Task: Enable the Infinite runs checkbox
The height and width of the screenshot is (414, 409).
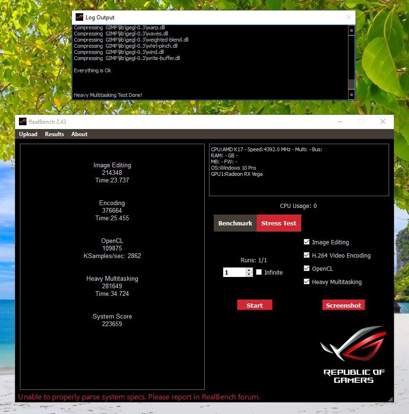Action: pos(259,272)
